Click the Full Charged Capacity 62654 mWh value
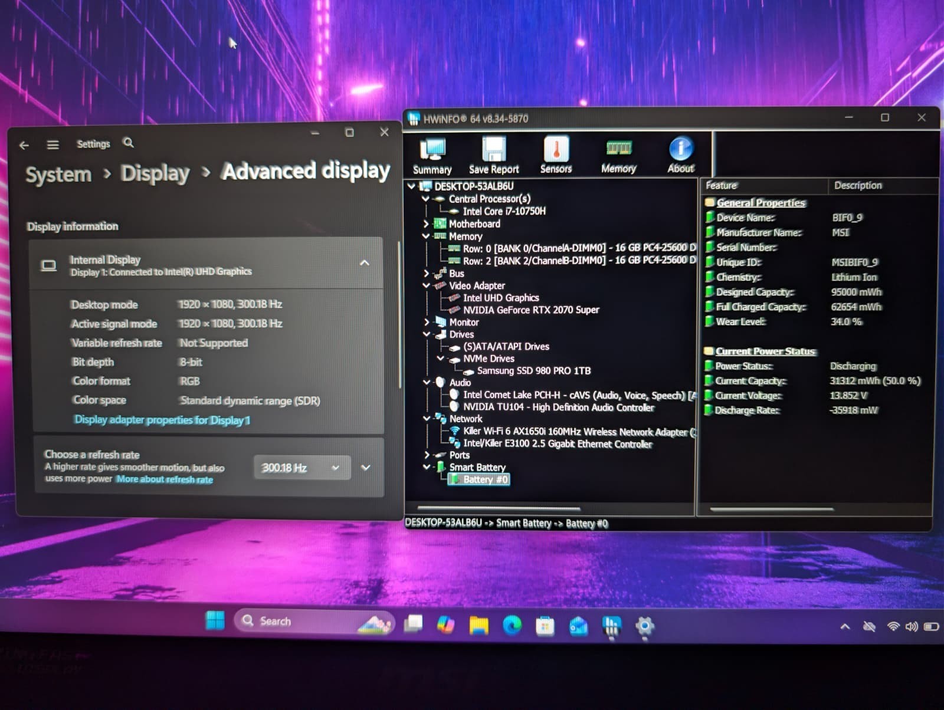The height and width of the screenshot is (710, 944). point(856,307)
